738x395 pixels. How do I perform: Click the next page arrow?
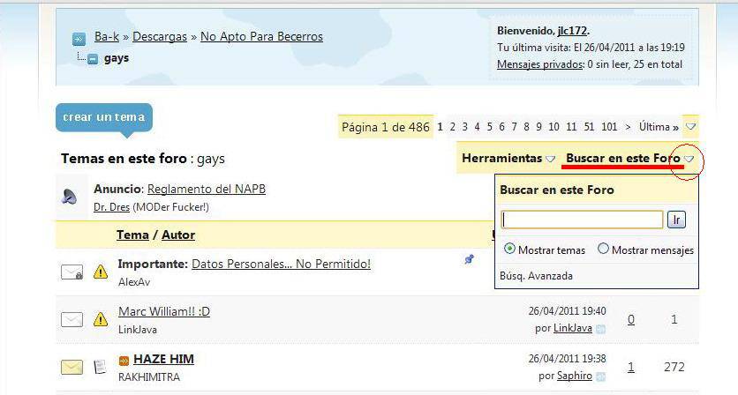click(628, 127)
